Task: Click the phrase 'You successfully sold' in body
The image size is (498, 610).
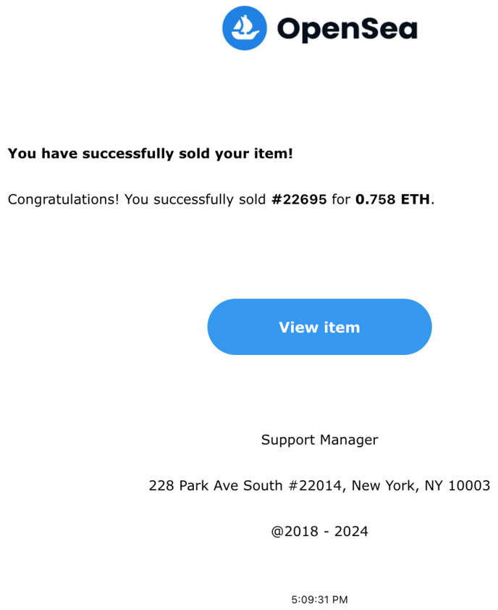Action: (x=195, y=199)
